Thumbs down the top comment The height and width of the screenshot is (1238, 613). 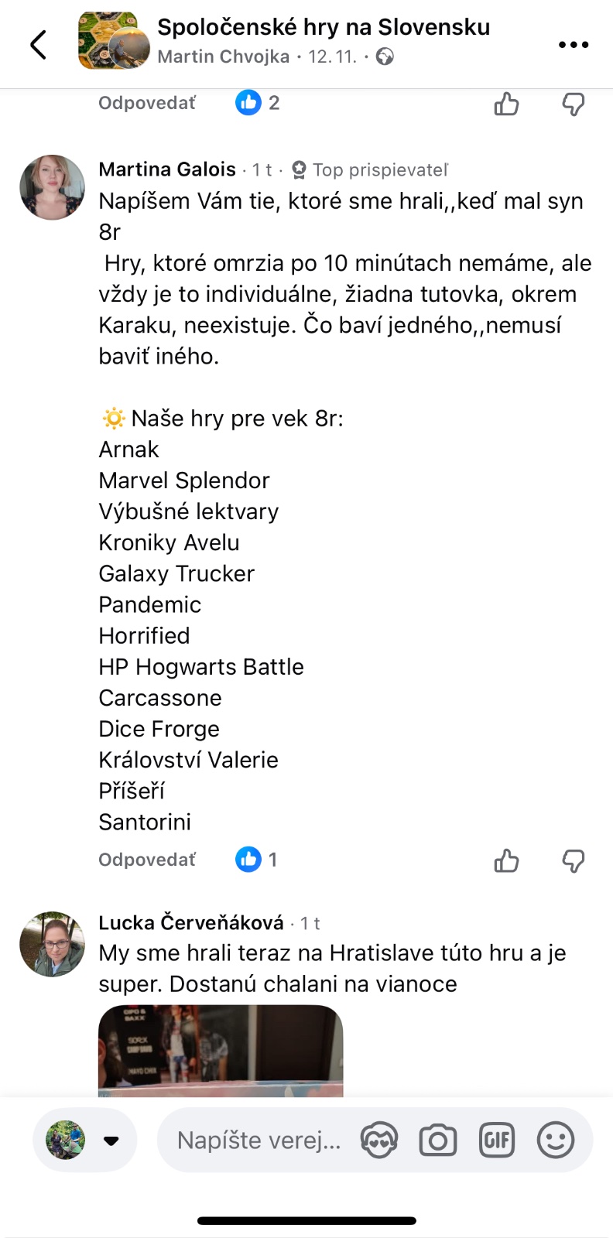[x=574, y=104]
